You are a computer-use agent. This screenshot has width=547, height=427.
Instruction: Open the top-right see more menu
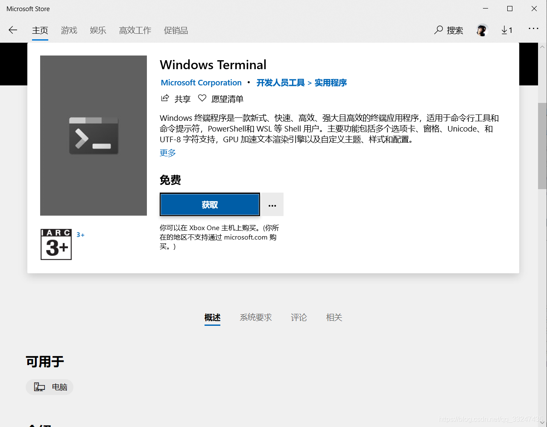pos(533,29)
